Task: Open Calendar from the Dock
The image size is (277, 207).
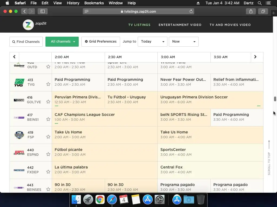Action: tap(124, 200)
